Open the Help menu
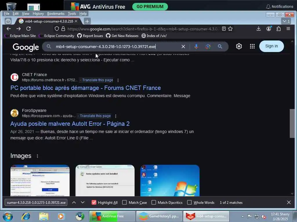The height and width of the screenshot is (222, 297). (83, 14)
